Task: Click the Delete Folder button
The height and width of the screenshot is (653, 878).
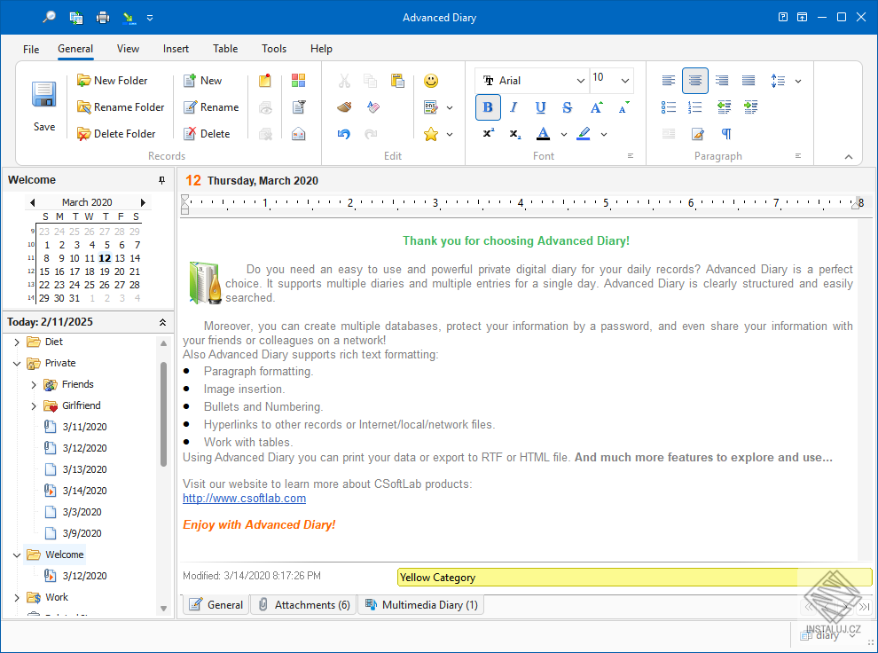Action: click(116, 134)
